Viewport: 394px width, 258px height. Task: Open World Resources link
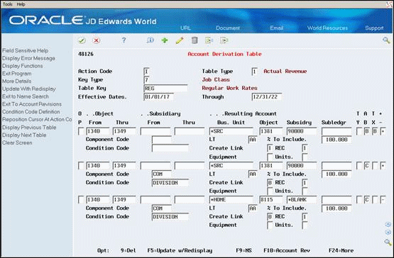click(328, 28)
